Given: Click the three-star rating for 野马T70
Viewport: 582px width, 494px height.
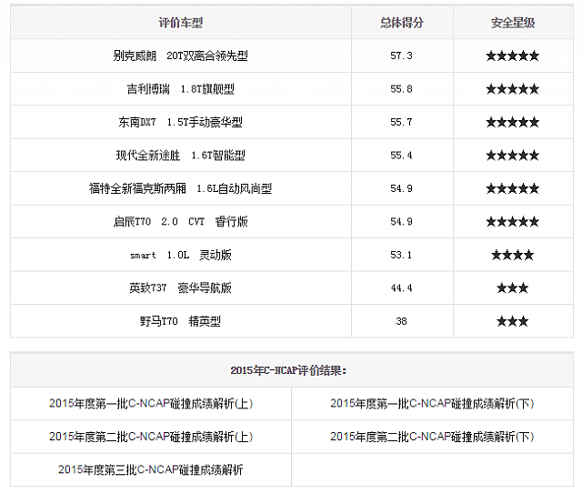Looking at the screenshot, I should (x=513, y=321).
